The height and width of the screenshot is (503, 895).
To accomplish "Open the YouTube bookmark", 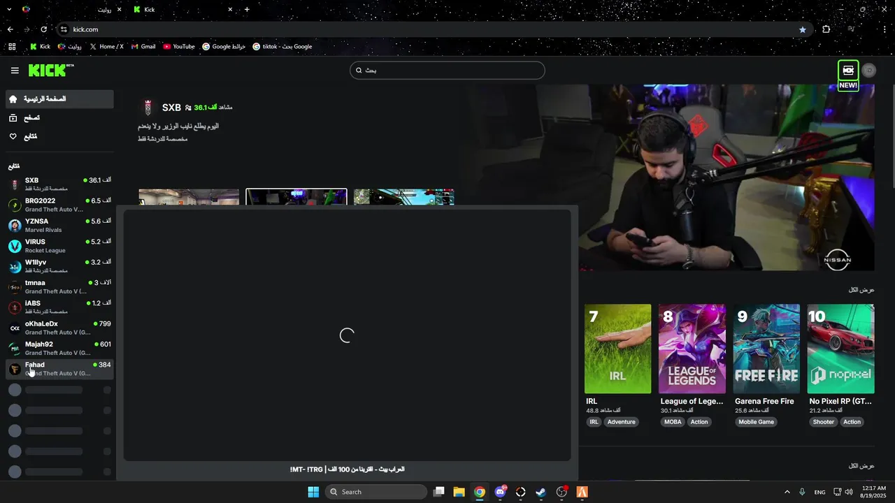I will [x=179, y=47].
